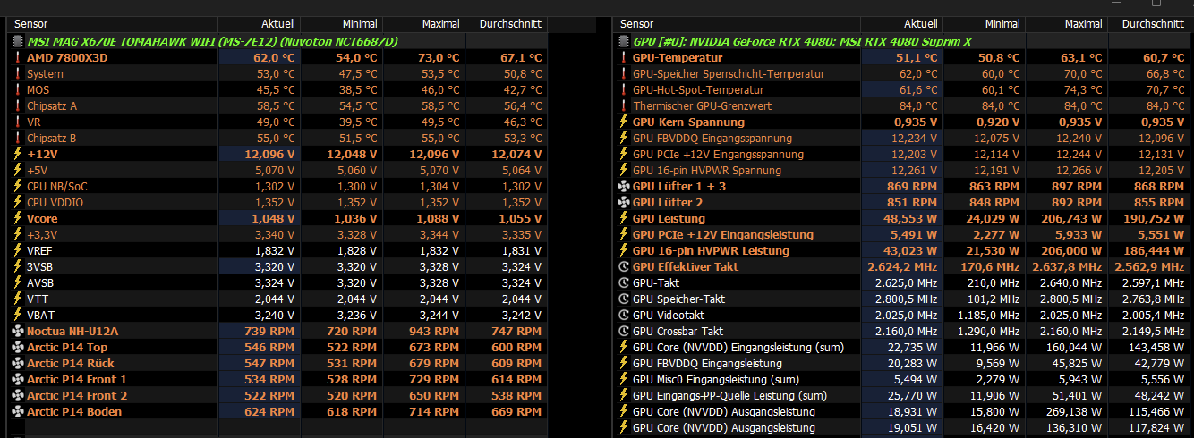This screenshot has width=1194, height=438.
Task: Click the fan icon beside GPU Lüfter 2
Action: click(623, 202)
